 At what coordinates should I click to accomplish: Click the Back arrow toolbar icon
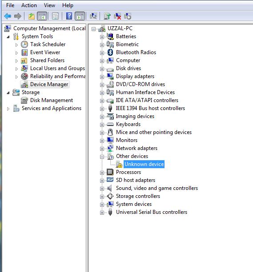8,16
